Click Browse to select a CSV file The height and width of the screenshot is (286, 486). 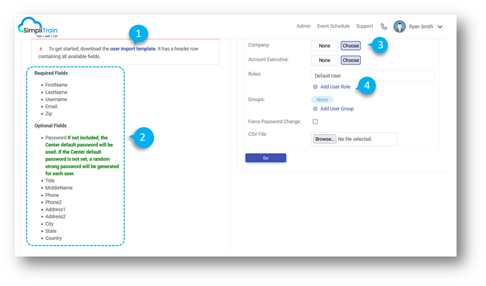pos(325,139)
